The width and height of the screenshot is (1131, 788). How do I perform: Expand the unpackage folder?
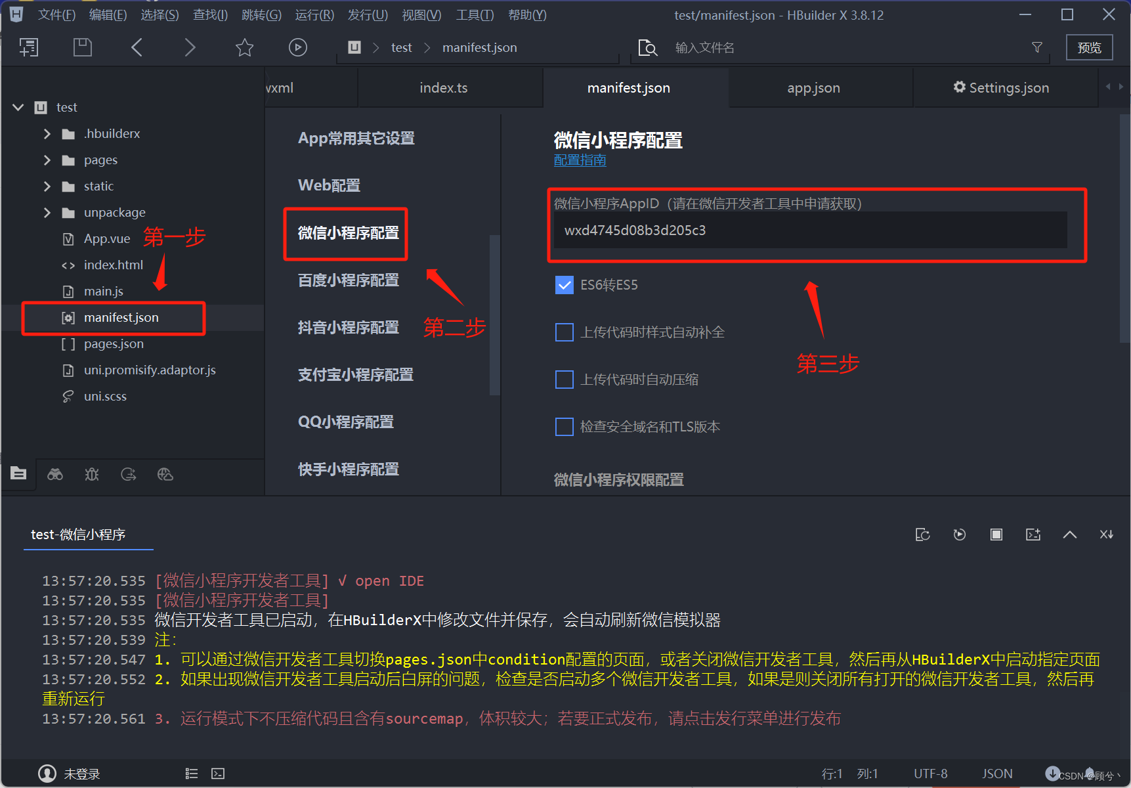coord(47,213)
